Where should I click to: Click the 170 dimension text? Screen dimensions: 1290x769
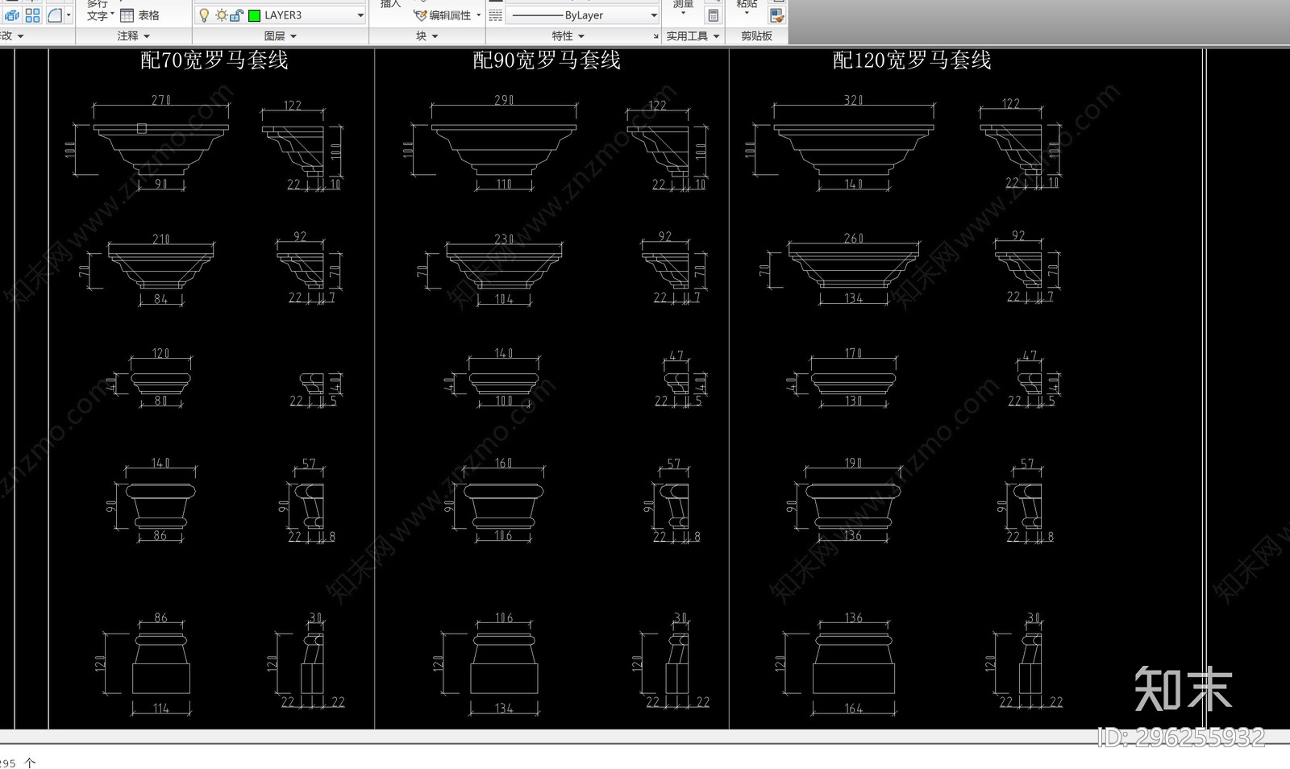point(854,353)
